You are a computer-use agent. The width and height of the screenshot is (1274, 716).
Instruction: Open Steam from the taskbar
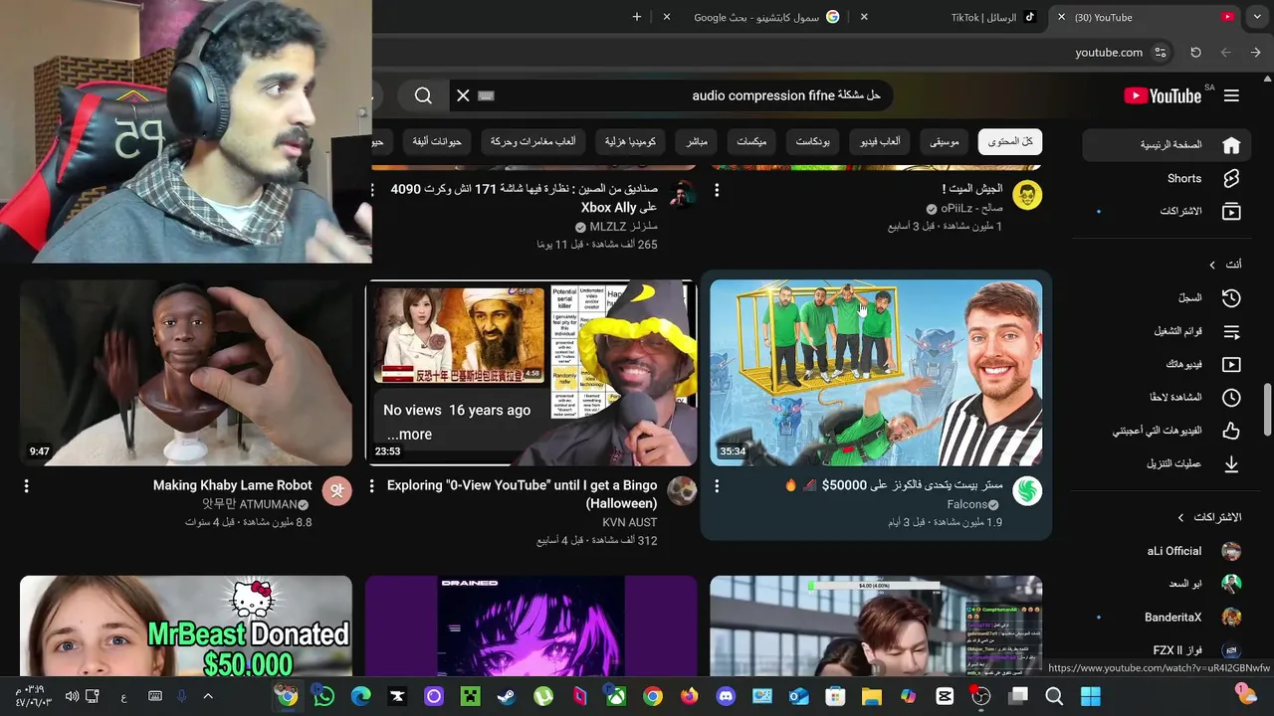506,696
